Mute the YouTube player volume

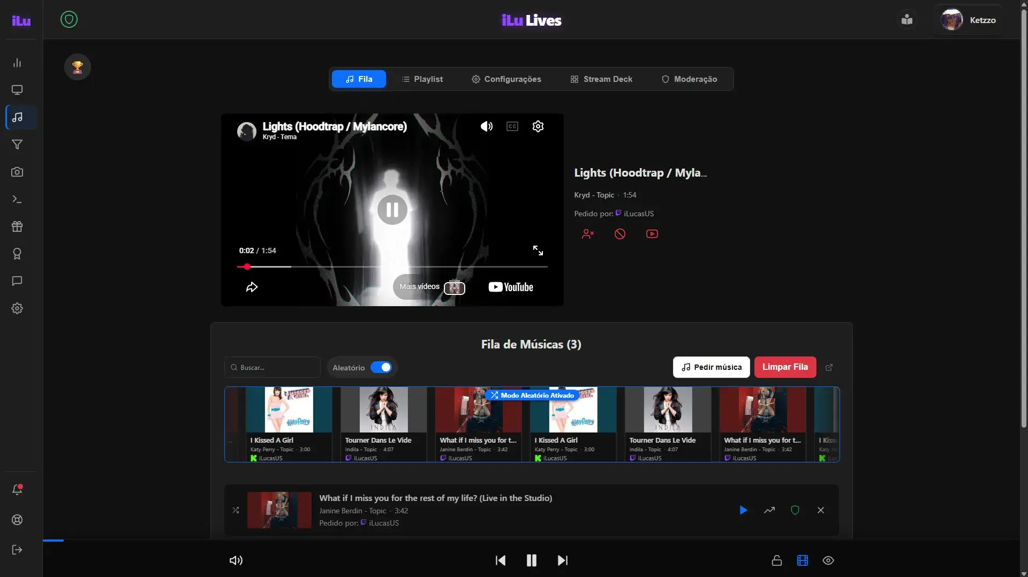[487, 126]
